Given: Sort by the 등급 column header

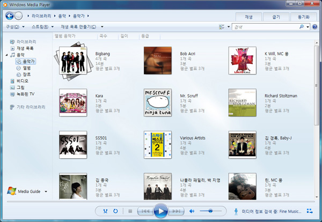Looking at the screenshot, I should tap(150, 36).
